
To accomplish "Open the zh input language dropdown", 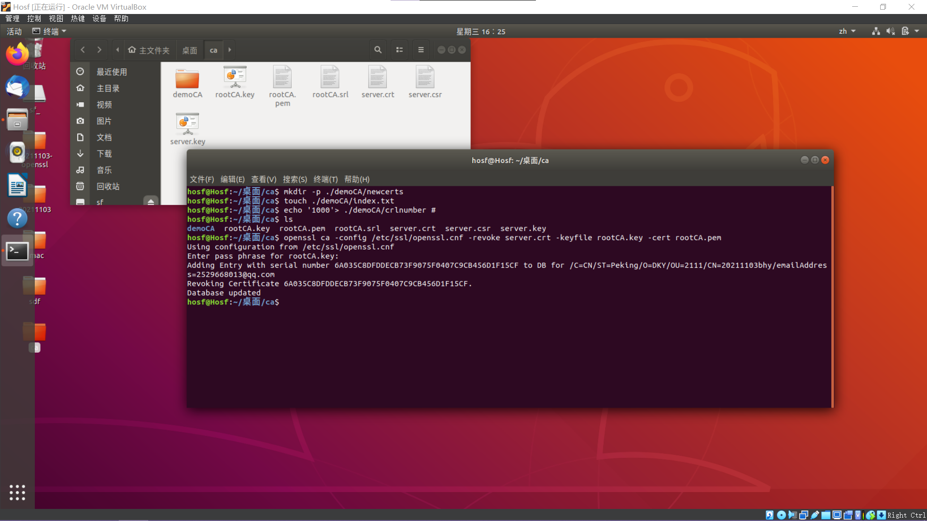I will 847,31.
